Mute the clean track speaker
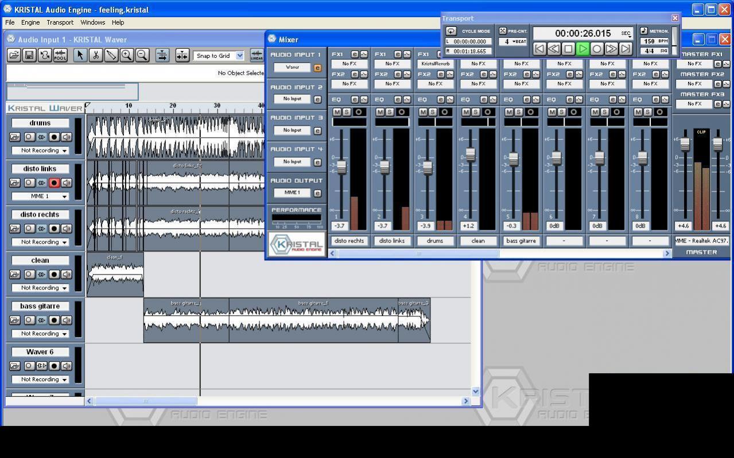Screen dimensions: 734x458 (67, 275)
